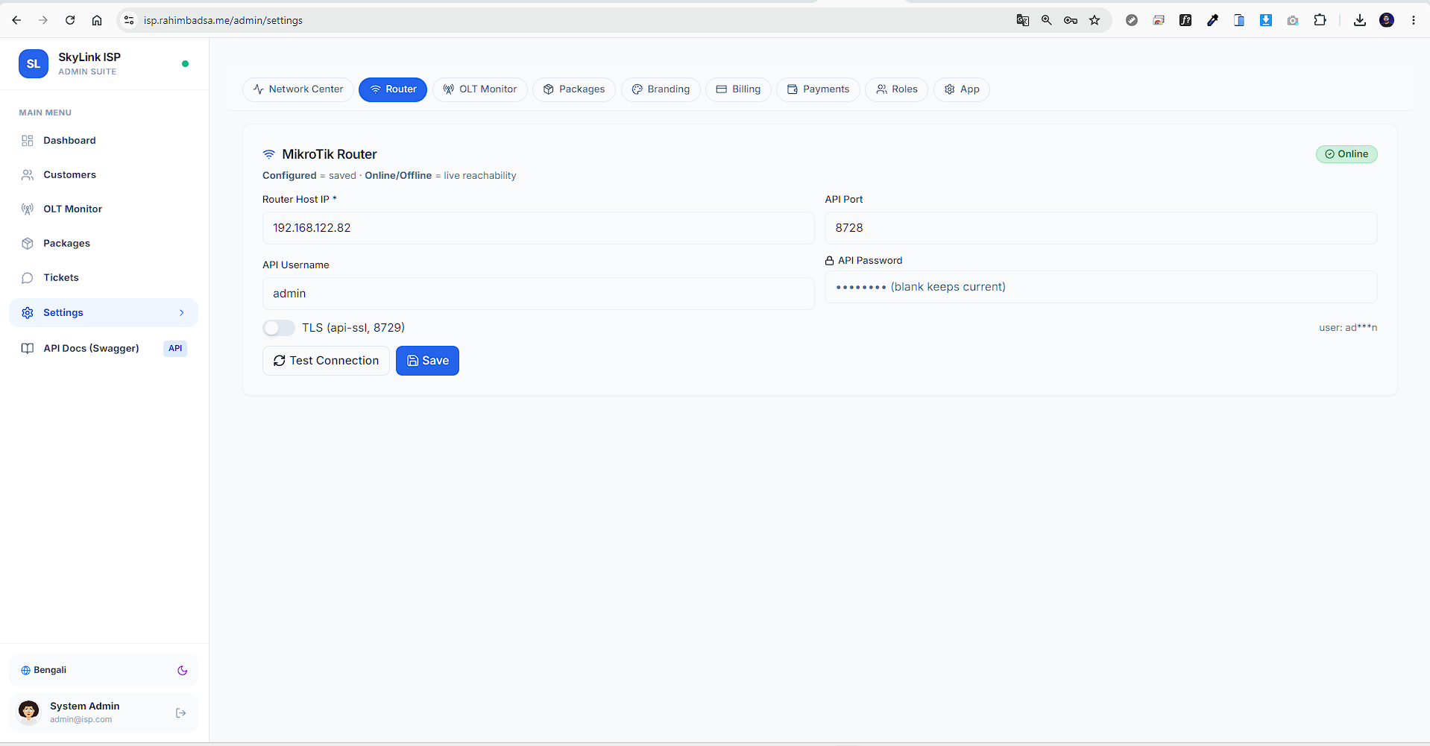Expand the Settings chevron arrow
The height and width of the screenshot is (746, 1430).
(182, 313)
